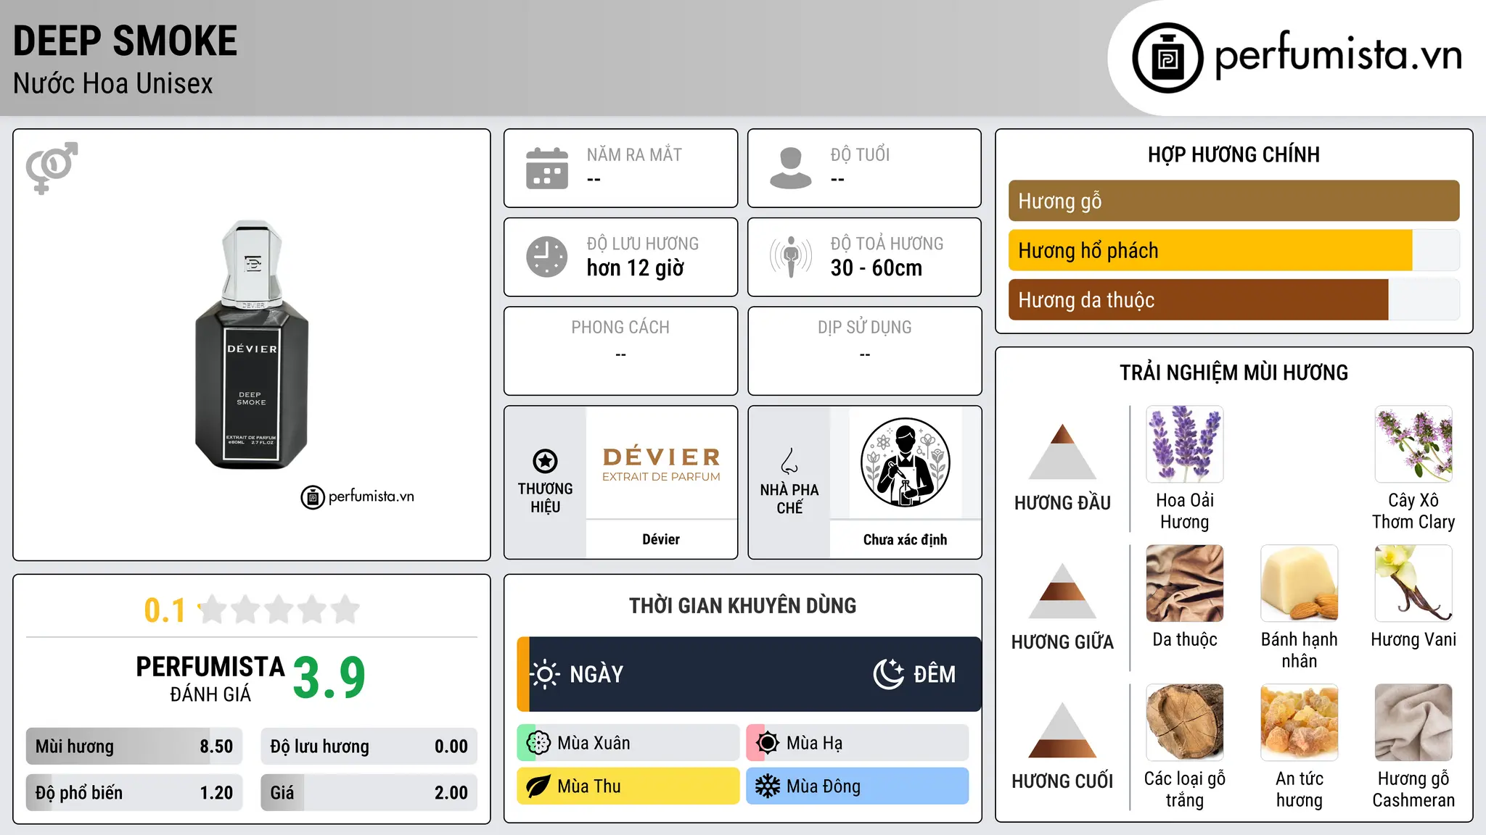1486x835 pixels.
Task: Select the Da thuộc leather note image
Action: point(1185,583)
